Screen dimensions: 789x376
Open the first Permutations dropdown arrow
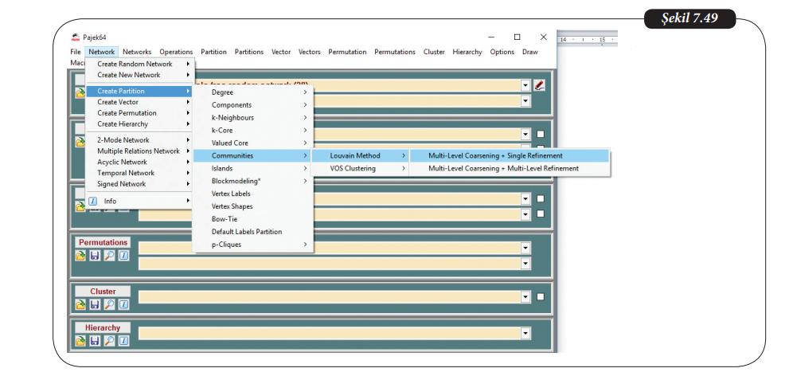525,248
